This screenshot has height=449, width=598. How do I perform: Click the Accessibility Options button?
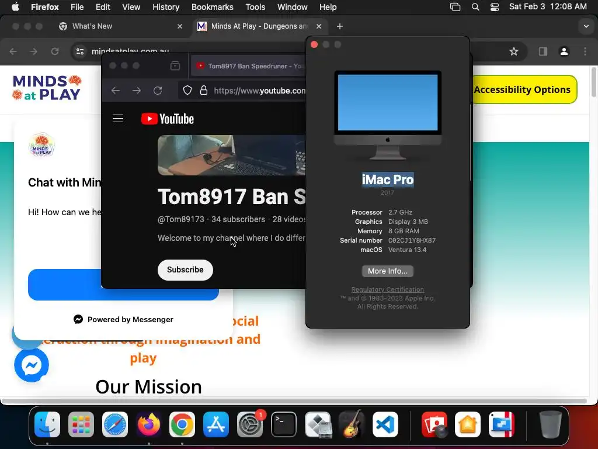click(525, 89)
